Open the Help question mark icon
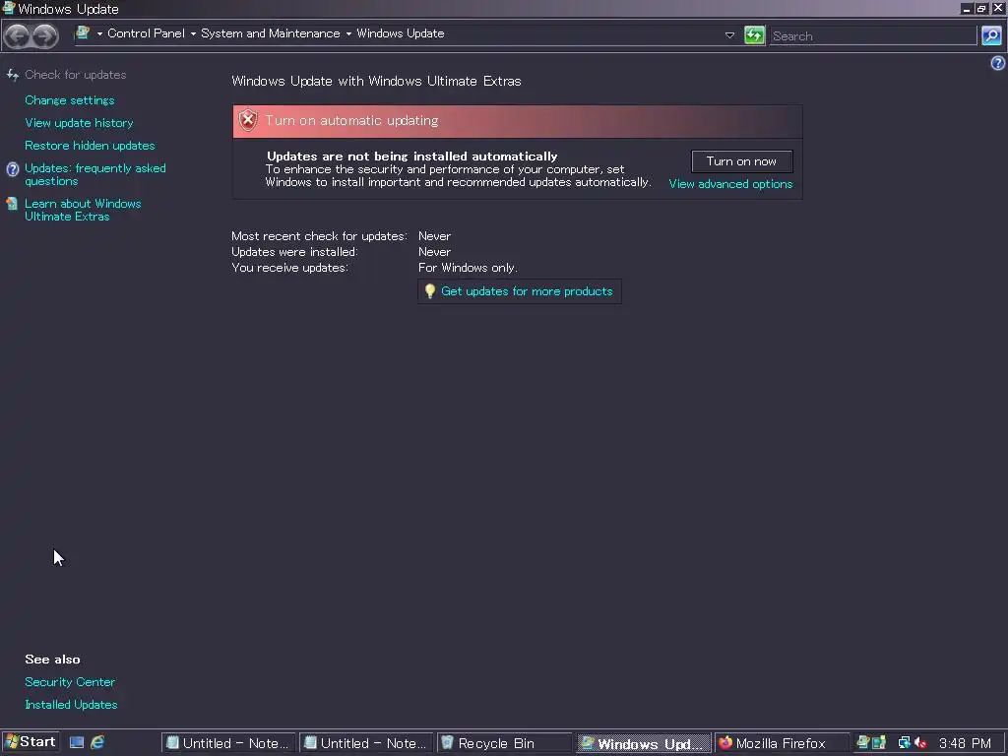This screenshot has width=1008, height=756. (x=997, y=62)
